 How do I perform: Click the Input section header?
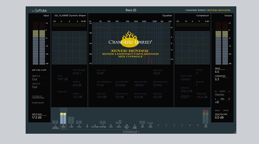[46, 15]
